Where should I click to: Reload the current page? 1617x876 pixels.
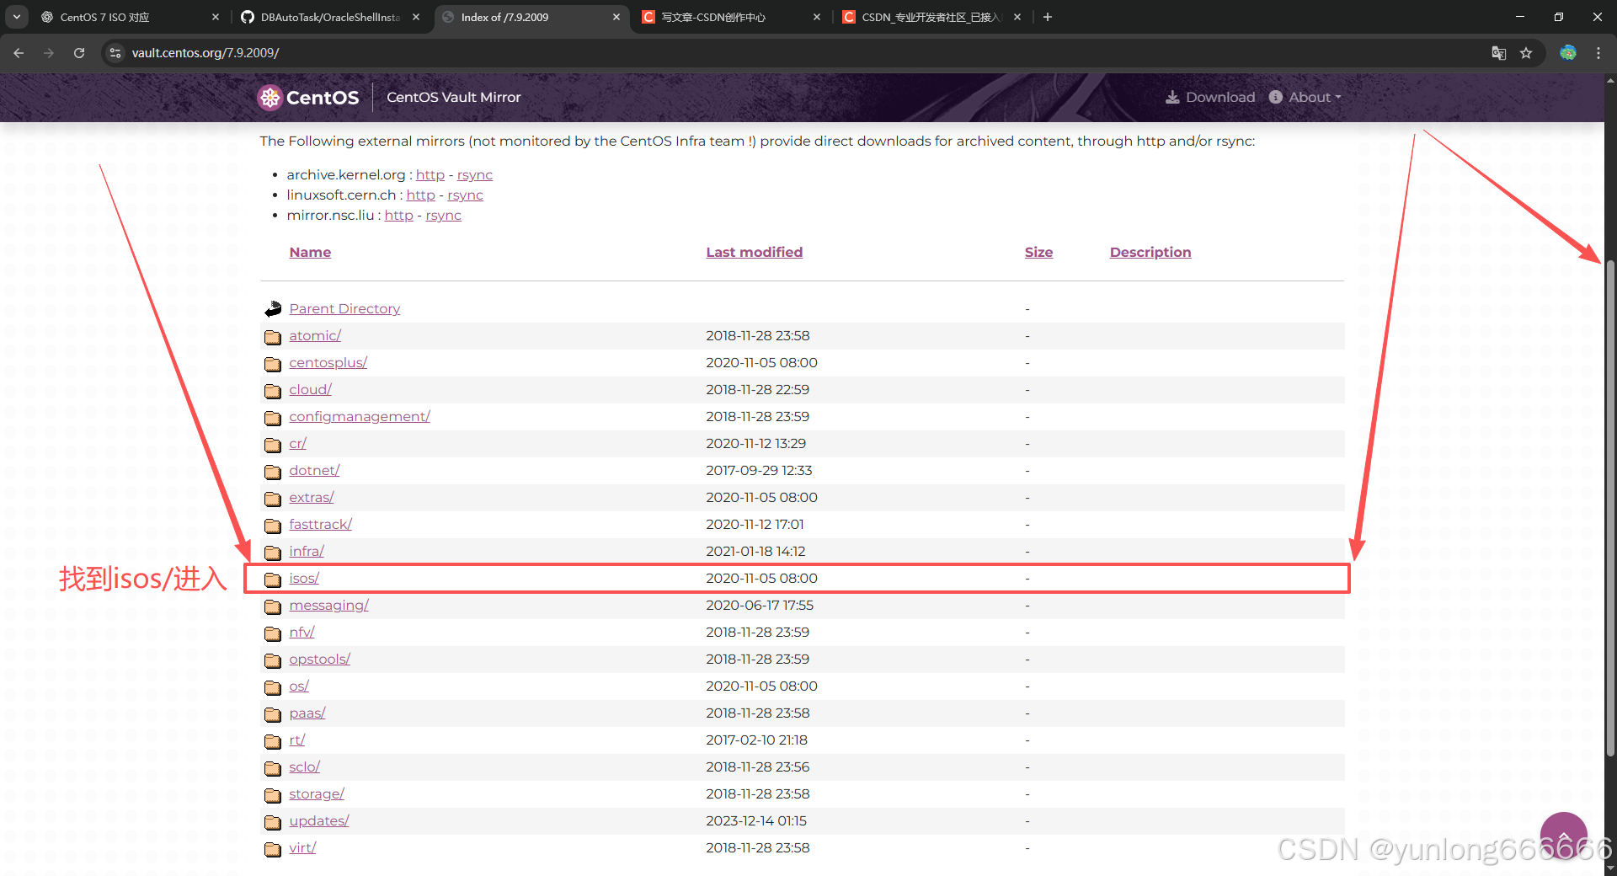tap(78, 52)
